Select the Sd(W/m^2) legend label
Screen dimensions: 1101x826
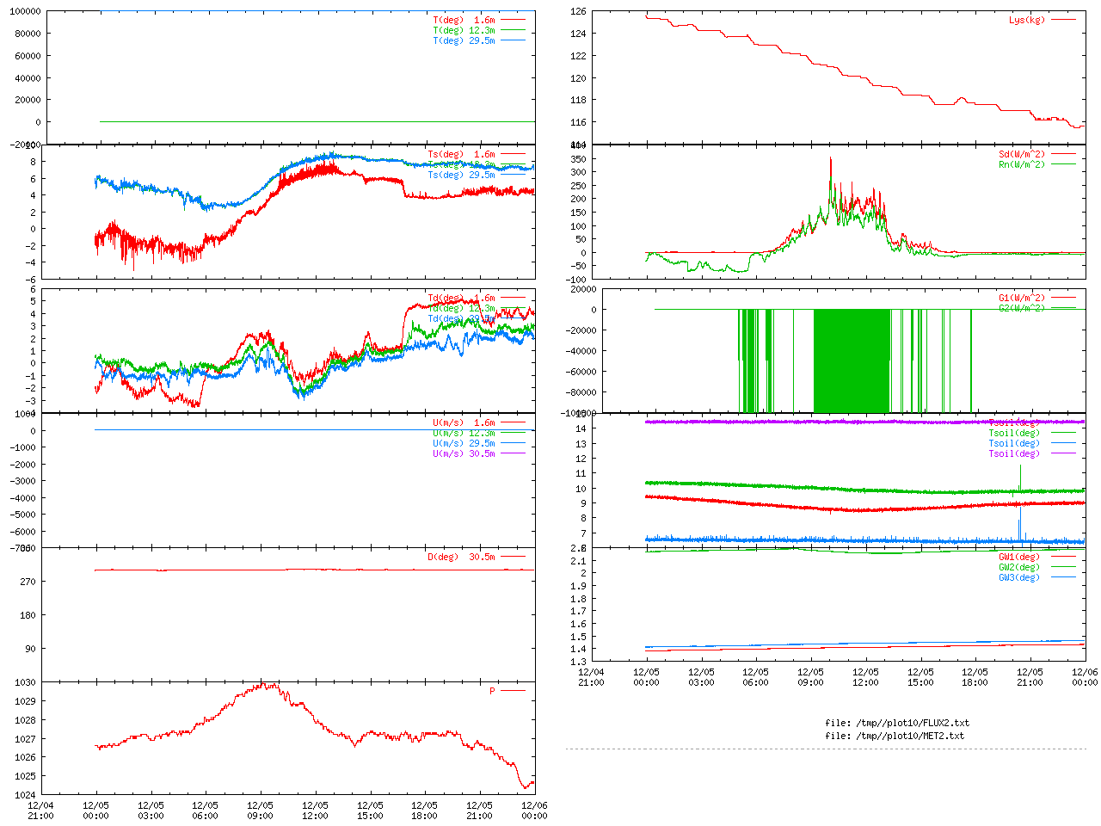tap(1021, 155)
